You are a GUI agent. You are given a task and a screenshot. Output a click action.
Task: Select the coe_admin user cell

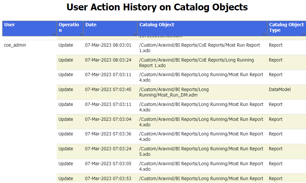point(15,45)
